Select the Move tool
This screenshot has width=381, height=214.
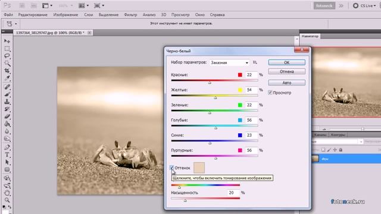[x=7, y=41]
